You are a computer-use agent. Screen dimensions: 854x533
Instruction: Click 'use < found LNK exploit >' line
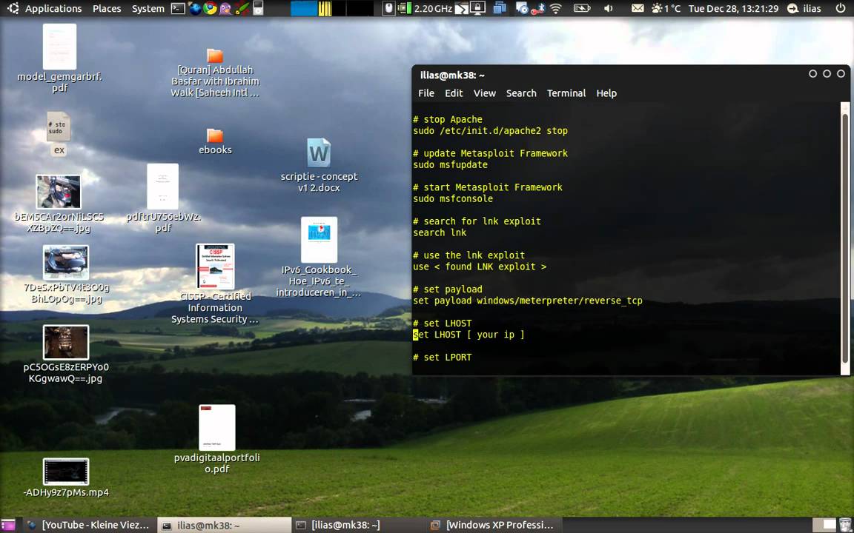click(x=480, y=266)
